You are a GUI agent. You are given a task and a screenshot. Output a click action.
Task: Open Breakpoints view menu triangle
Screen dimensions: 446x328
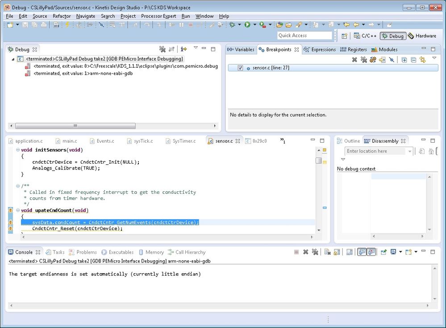click(434, 58)
